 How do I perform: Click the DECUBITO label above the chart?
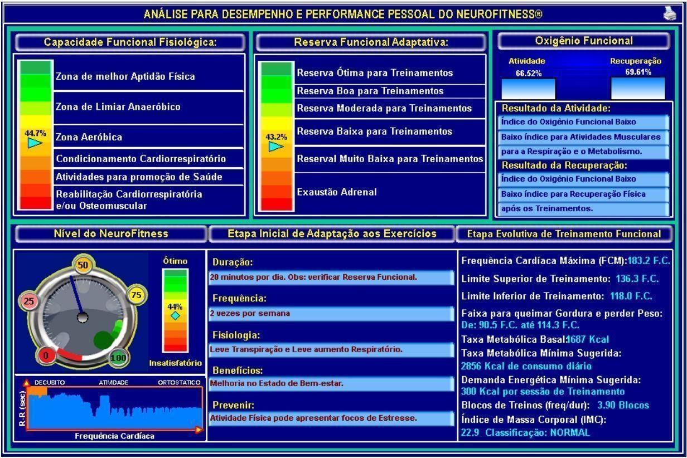(50, 382)
